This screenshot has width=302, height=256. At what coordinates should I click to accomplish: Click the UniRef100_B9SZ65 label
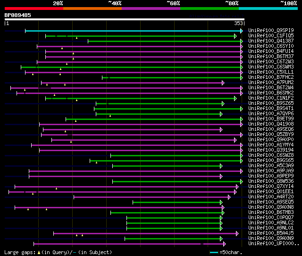(271, 103)
